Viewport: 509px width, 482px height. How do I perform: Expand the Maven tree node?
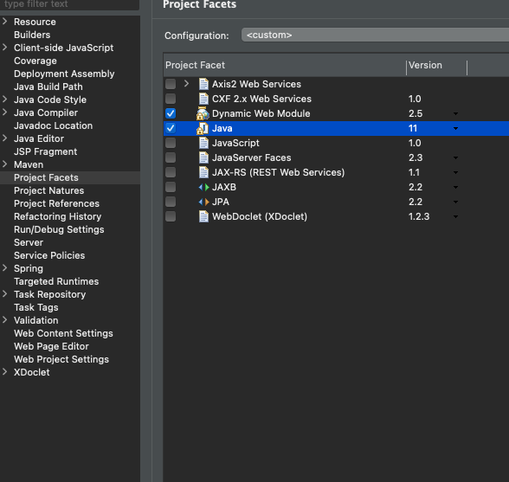[5, 164]
